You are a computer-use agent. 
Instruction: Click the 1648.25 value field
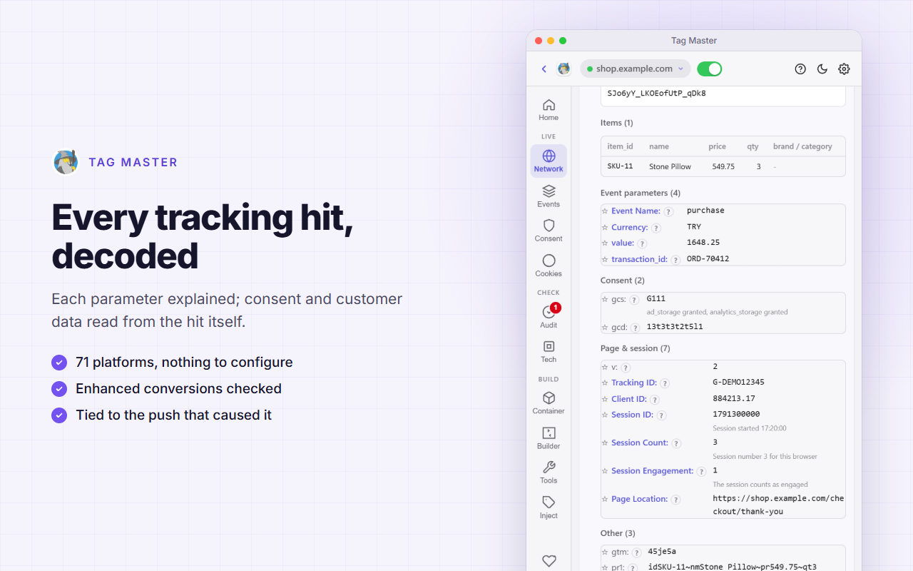tap(703, 243)
